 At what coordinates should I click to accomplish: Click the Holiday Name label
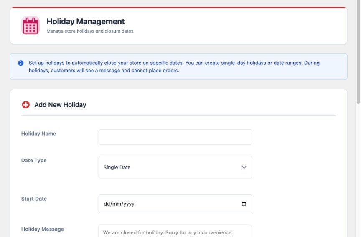[38, 134]
